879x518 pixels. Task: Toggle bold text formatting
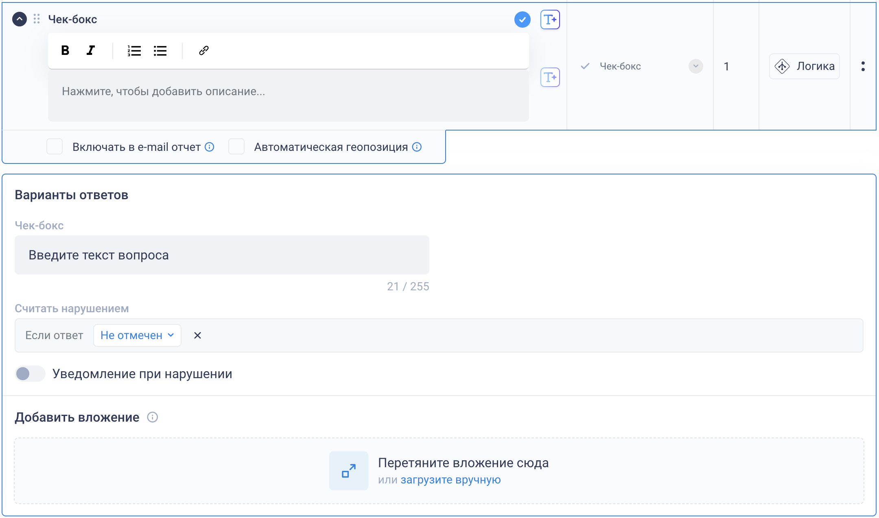coord(65,50)
